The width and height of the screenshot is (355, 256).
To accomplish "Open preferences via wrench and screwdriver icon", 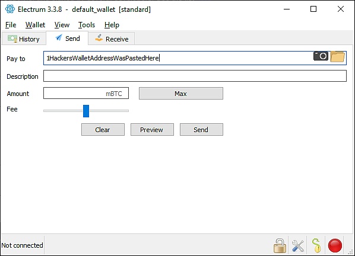I will 298,246.
